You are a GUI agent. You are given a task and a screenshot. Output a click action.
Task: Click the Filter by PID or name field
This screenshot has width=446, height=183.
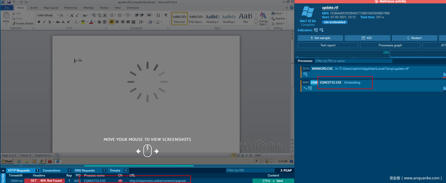[353, 61]
